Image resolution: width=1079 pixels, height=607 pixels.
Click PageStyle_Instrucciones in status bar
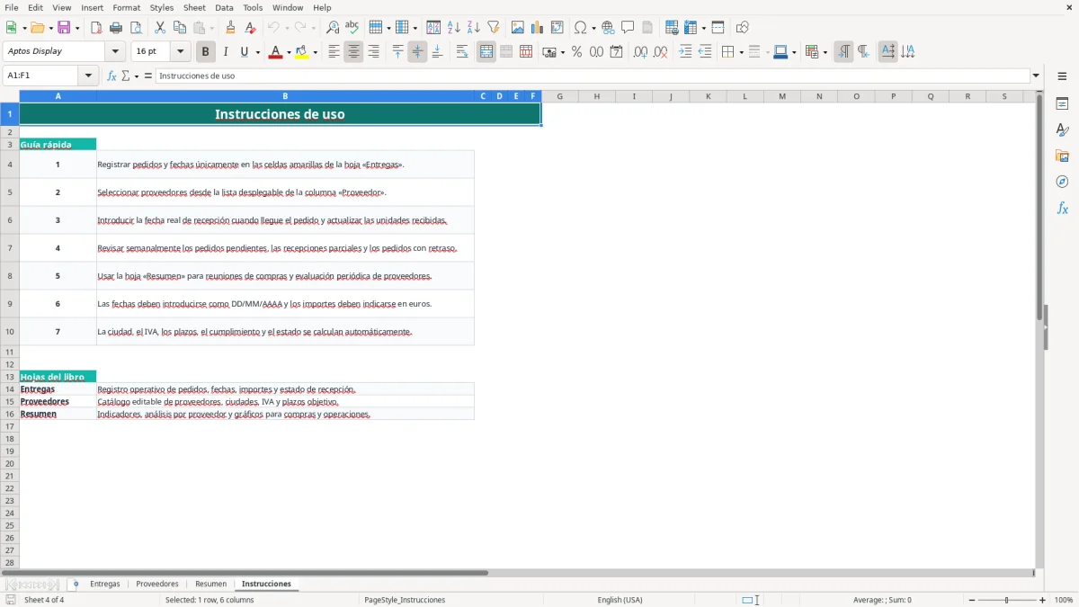point(405,600)
